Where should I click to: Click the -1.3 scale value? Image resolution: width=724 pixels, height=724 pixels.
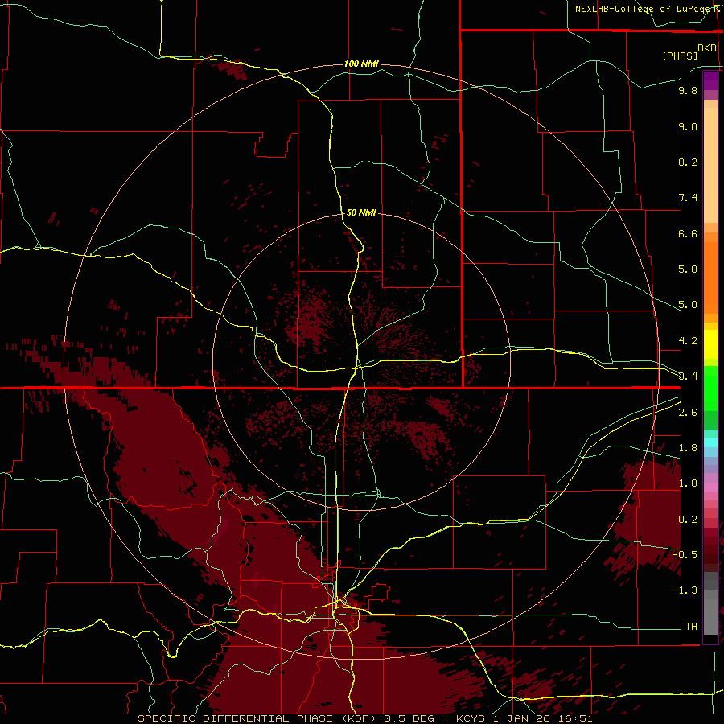coord(685,590)
